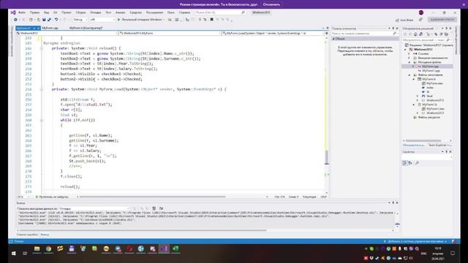Click the save file toolbar icon
Image resolution: width=468 pixels, height=263 pixels.
44,20
